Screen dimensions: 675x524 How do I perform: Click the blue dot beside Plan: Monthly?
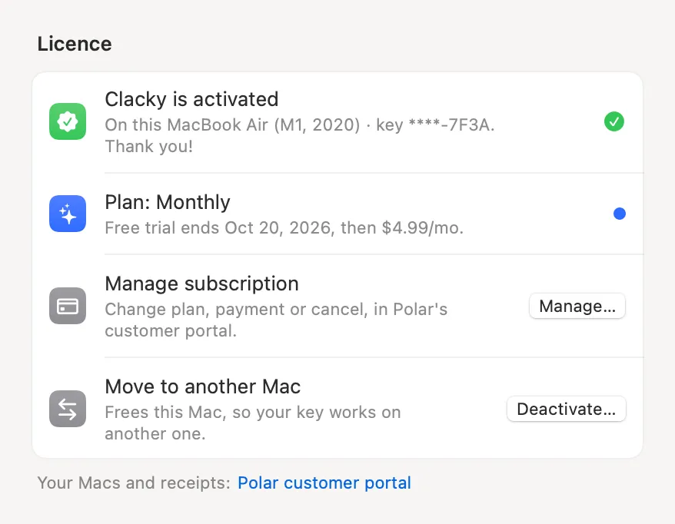620,214
